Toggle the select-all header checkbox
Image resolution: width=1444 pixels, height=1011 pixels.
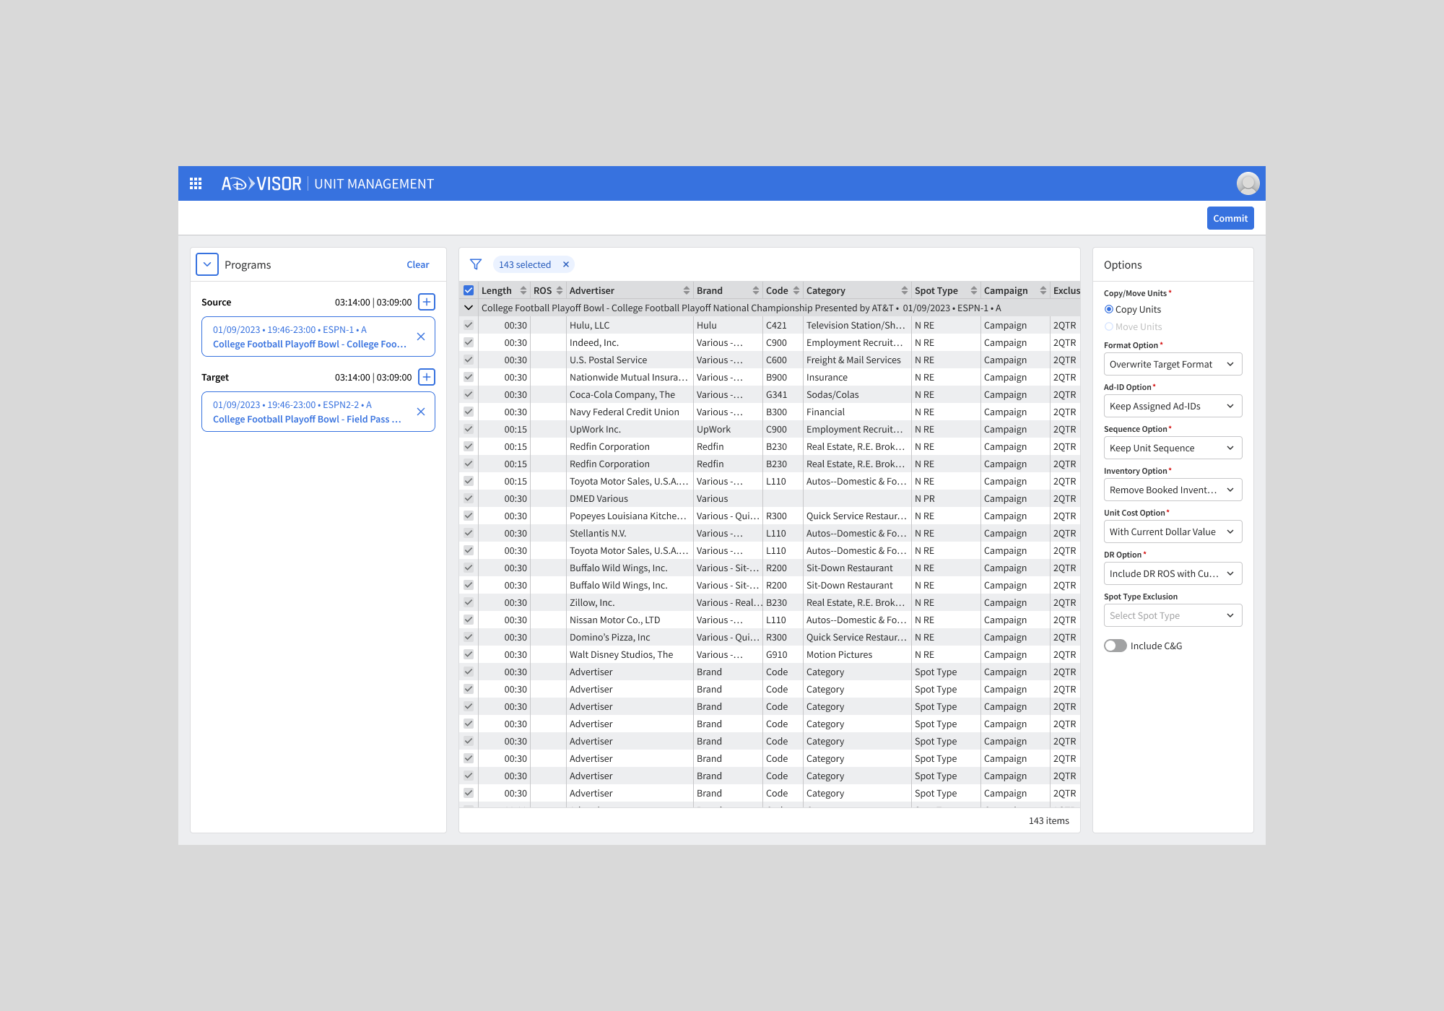coord(469,290)
